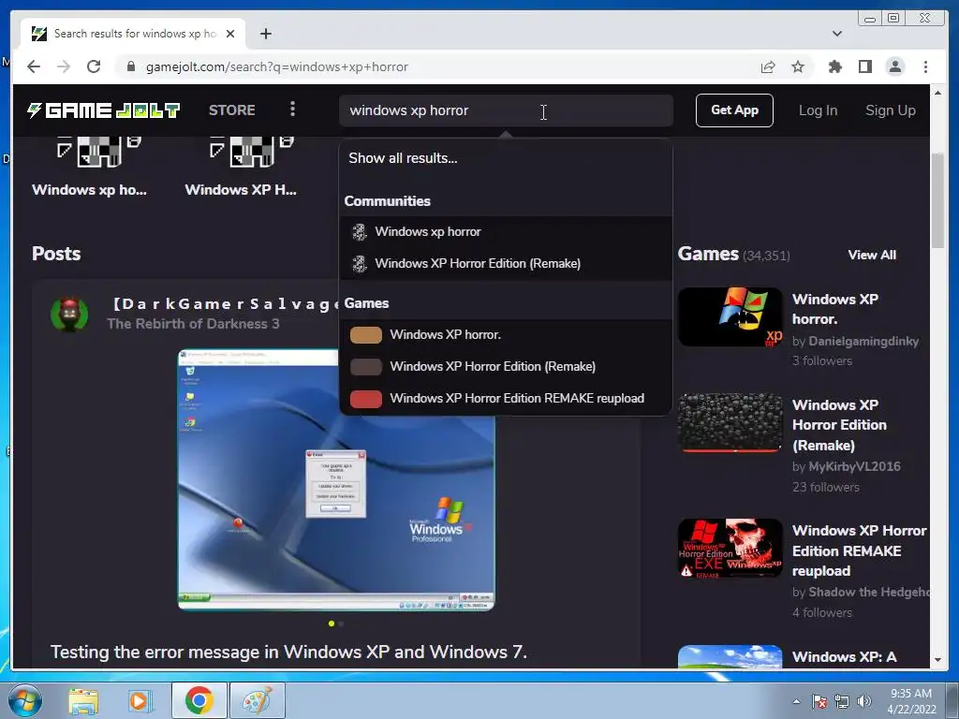Screen dimensions: 959x719
Task: Expand the tab search chevron in title bar
Action: pos(837,34)
